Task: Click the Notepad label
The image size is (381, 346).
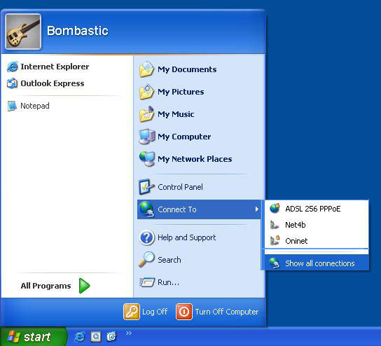Action: (x=35, y=106)
